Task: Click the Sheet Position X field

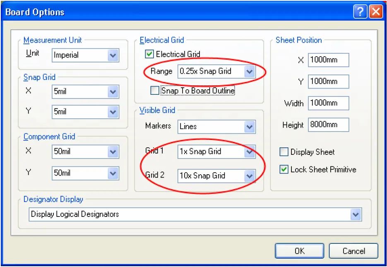Action: (329, 60)
